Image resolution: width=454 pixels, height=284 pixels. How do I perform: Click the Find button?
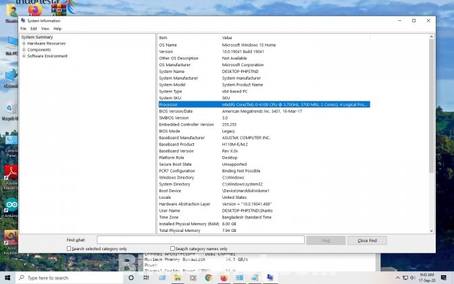point(326,241)
